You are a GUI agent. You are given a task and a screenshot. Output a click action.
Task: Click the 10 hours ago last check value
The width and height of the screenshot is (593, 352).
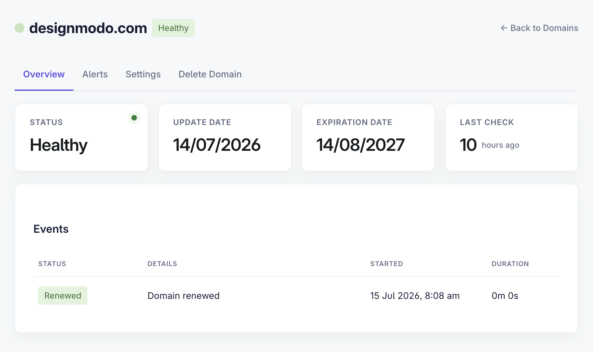point(490,145)
